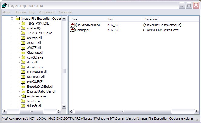Click the AVSTE.dll folder icon
This screenshot has height=123, width=201.
click(23, 48)
